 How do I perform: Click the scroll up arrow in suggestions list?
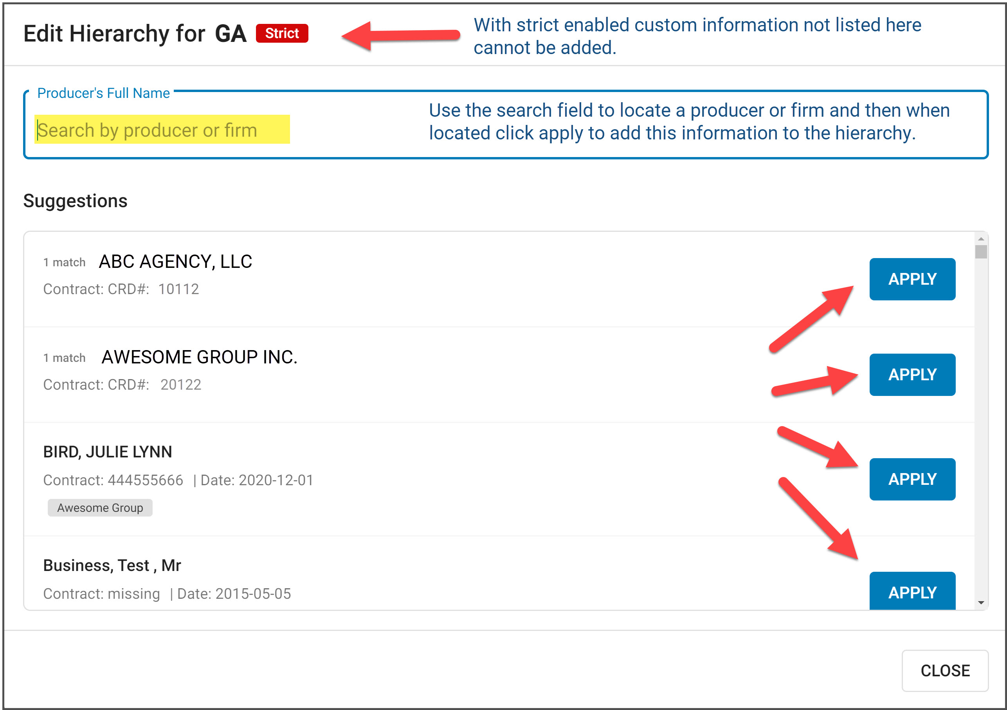pyautogui.click(x=981, y=239)
